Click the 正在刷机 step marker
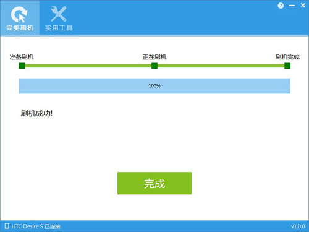Screen dimensions: 309x232 tap(154, 66)
